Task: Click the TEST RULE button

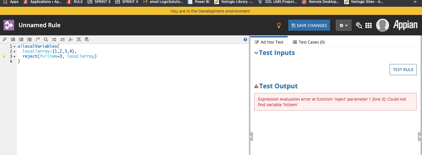Action: pos(403,70)
